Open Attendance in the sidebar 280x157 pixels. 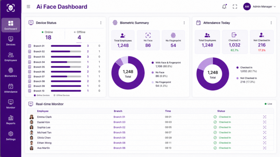[11, 88]
